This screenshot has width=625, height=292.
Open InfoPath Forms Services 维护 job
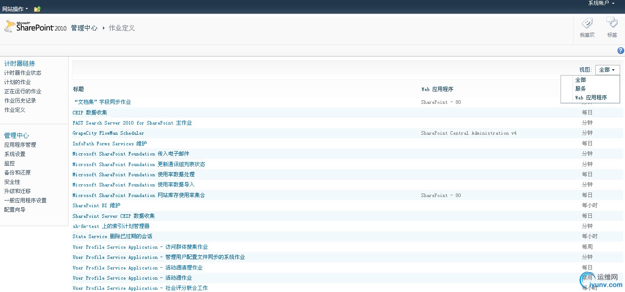coord(110,144)
